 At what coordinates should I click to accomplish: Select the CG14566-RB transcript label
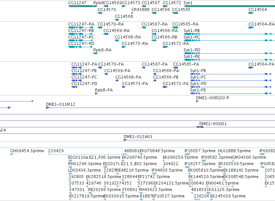click(x=164, y=37)
